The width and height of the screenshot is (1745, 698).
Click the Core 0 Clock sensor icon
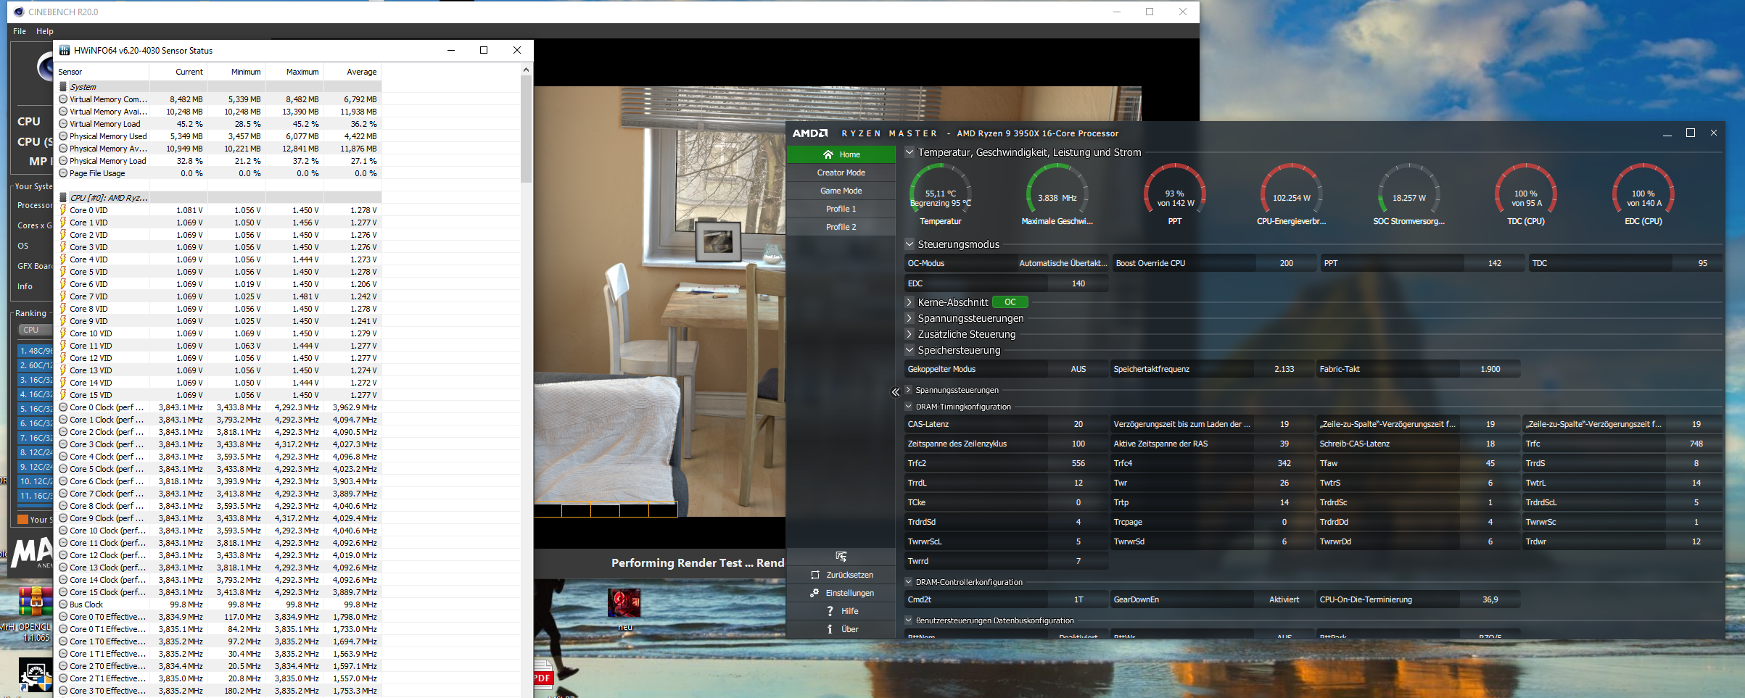(x=63, y=407)
